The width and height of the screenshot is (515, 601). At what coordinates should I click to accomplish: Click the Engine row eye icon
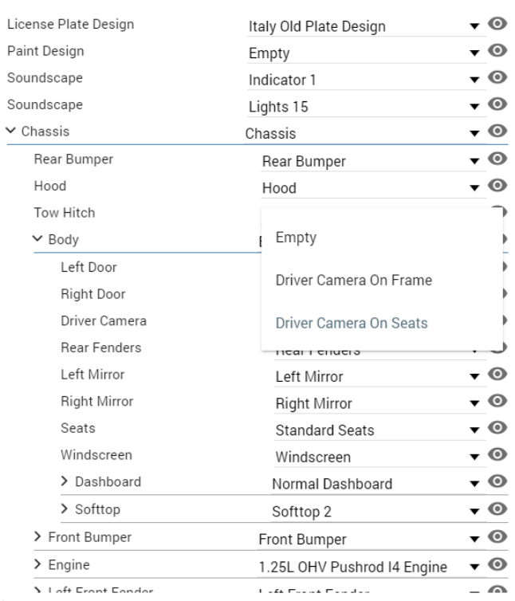click(x=497, y=564)
